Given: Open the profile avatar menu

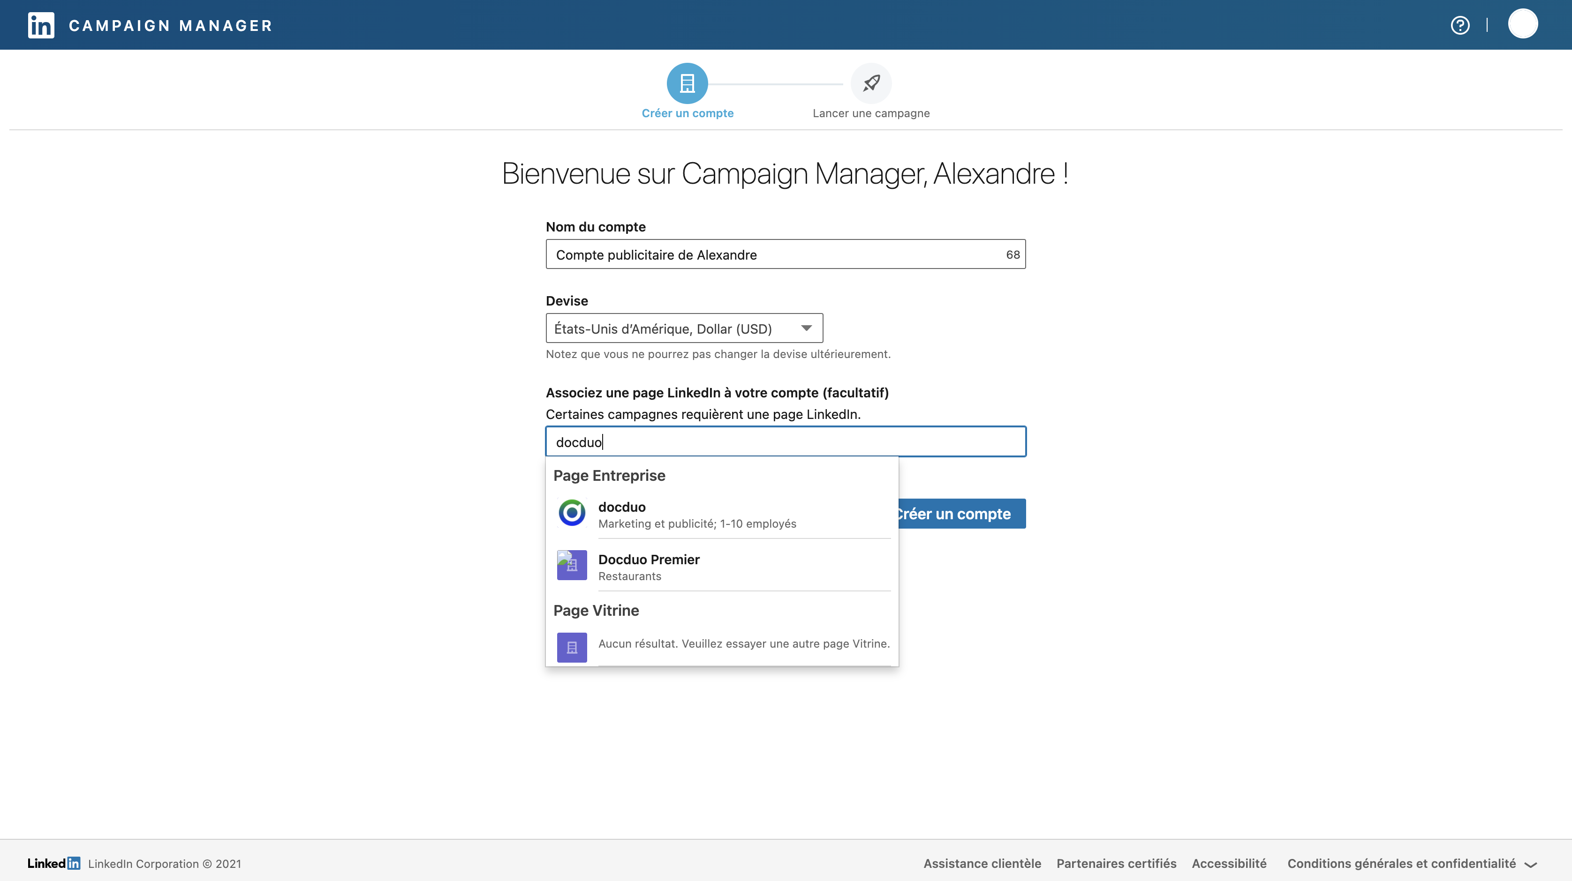Looking at the screenshot, I should tap(1523, 24).
